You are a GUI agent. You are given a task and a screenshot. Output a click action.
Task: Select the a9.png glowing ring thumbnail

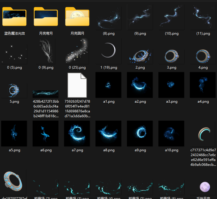click(x=140, y=134)
